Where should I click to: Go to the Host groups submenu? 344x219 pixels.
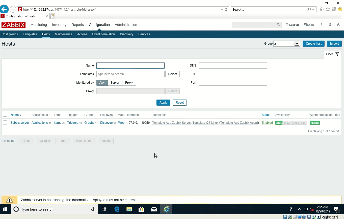(x=10, y=34)
